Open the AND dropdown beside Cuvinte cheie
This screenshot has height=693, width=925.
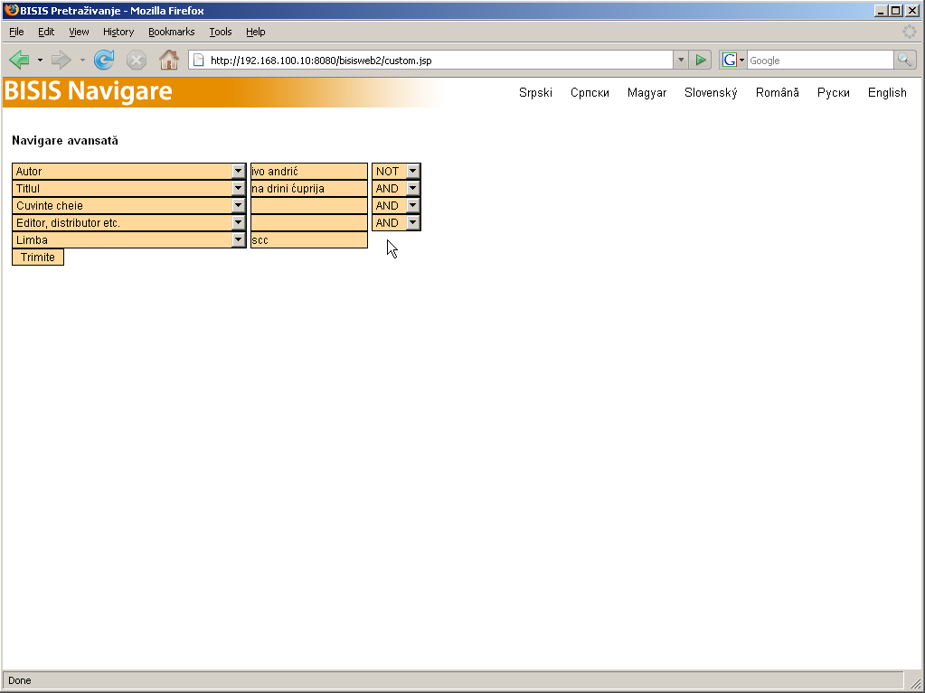click(396, 205)
